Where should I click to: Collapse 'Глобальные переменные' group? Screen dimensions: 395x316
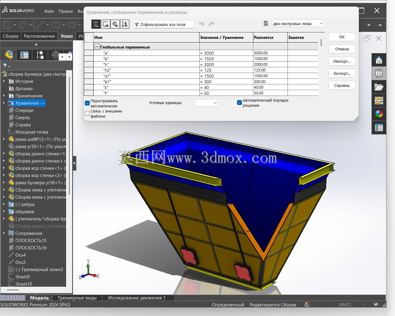[x=97, y=47]
